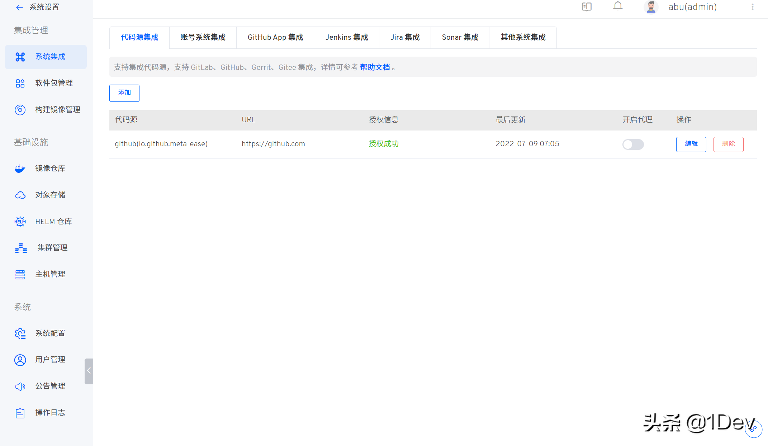Open 操作日志 in the sidebar
This screenshot has width=768, height=446.
(46, 413)
